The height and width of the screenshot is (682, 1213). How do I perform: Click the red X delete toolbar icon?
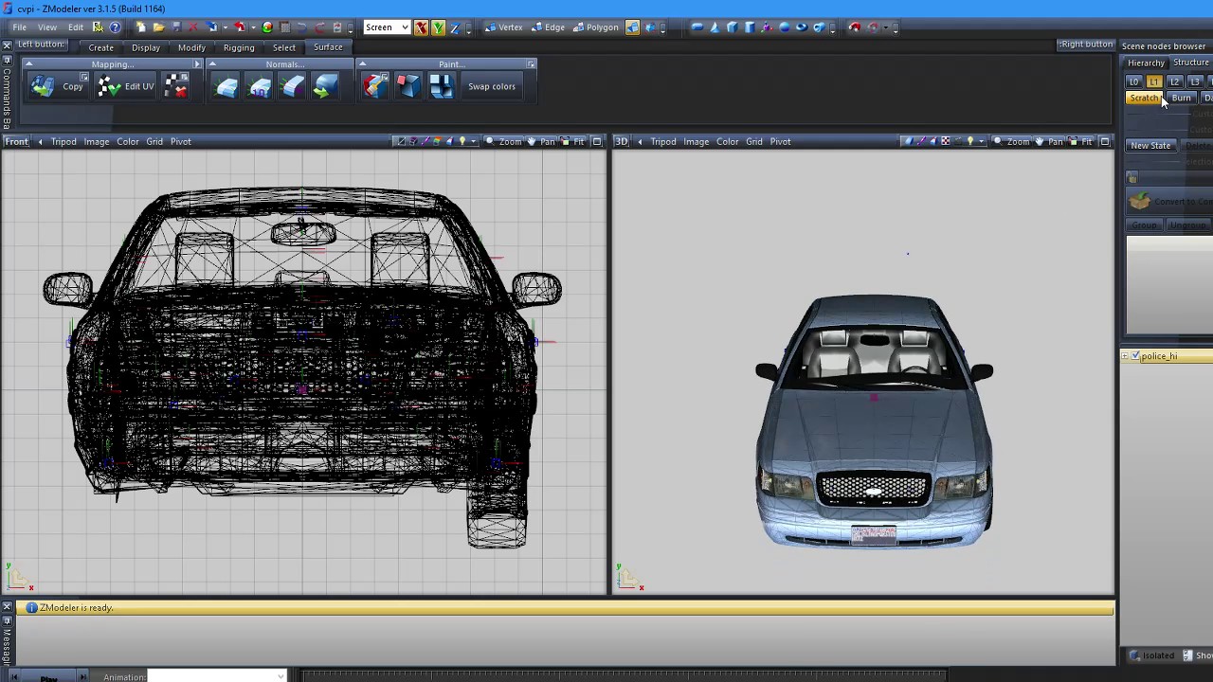[x=192, y=27]
